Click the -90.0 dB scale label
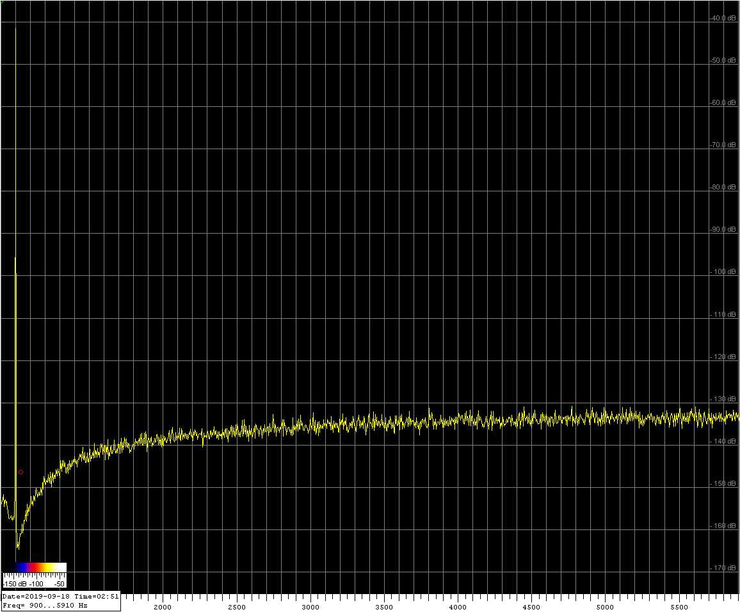Image resolution: width=740 pixels, height=612 pixels. [723, 229]
